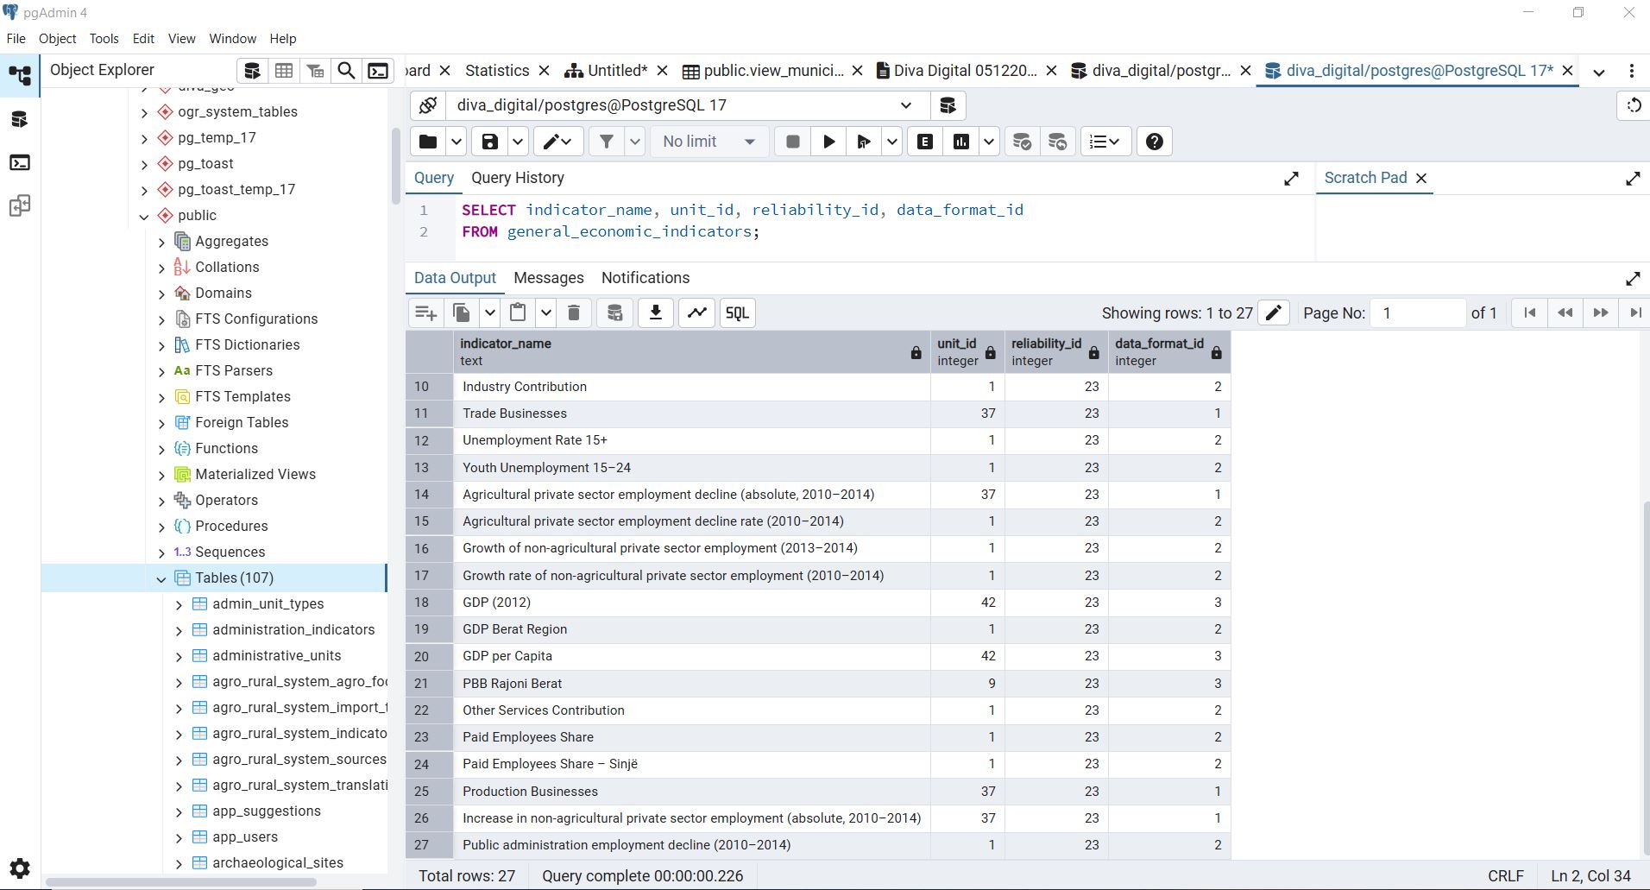
Task: Click the Delete rows trash icon
Action: 574,312
